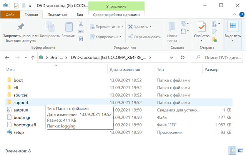Click the New folder icon in the title bar

click(x=23, y=6)
